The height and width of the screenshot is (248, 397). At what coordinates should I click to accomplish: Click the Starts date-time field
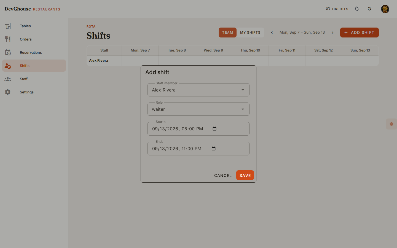tap(198, 129)
